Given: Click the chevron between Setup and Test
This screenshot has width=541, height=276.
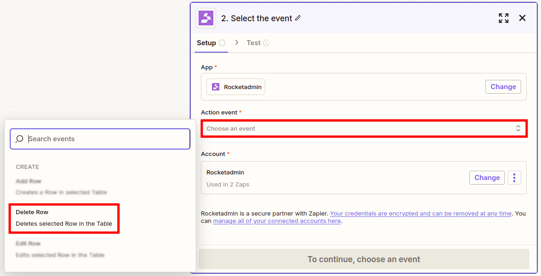Looking at the screenshot, I should click(236, 42).
